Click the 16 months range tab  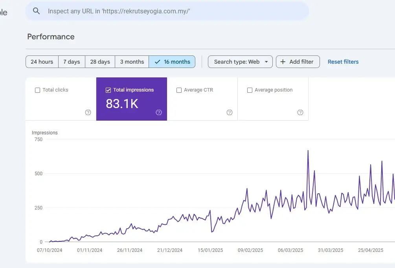click(x=172, y=62)
